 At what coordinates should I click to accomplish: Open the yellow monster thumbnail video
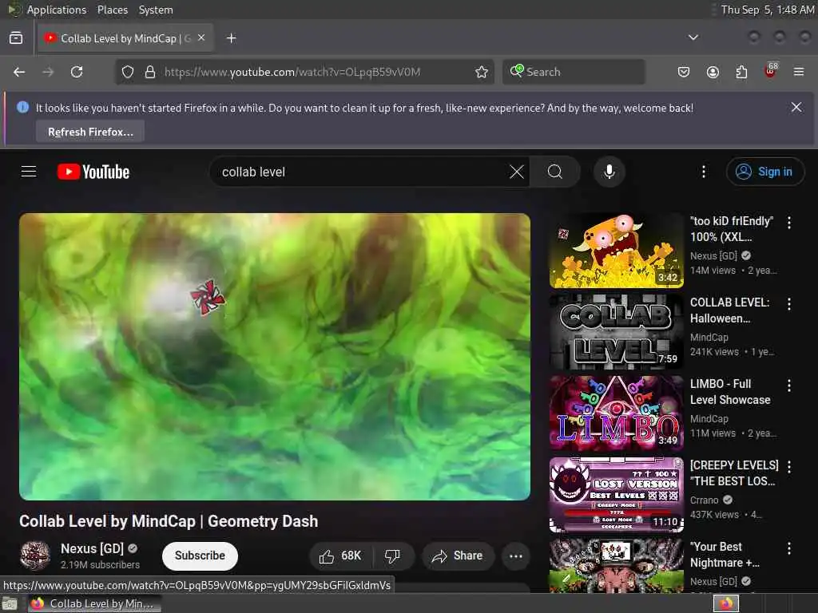[616, 250]
